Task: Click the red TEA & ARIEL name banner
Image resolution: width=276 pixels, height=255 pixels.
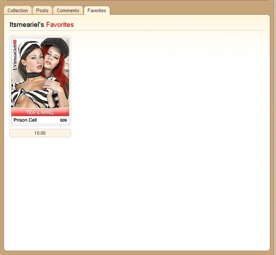Action: click(x=40, y=112)
